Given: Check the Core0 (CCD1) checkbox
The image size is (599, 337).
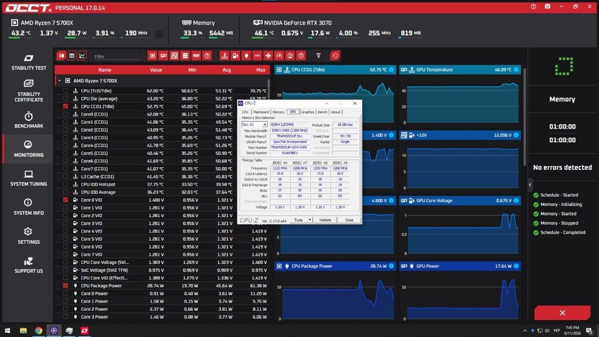Looking at the screenshot, I should (x=65, y=114).
